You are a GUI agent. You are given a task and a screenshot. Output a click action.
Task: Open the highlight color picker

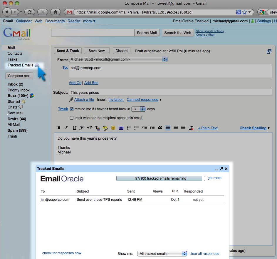pos(105,128)
